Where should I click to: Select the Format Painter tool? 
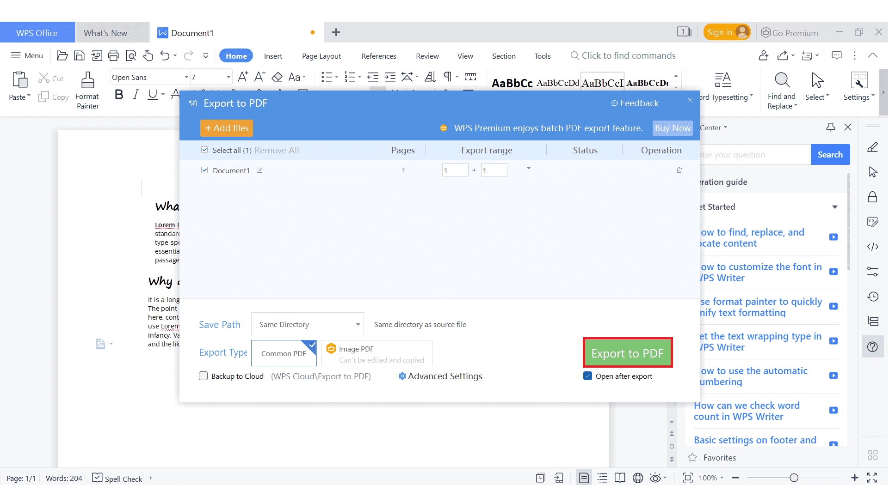click(x=87, y=91)
